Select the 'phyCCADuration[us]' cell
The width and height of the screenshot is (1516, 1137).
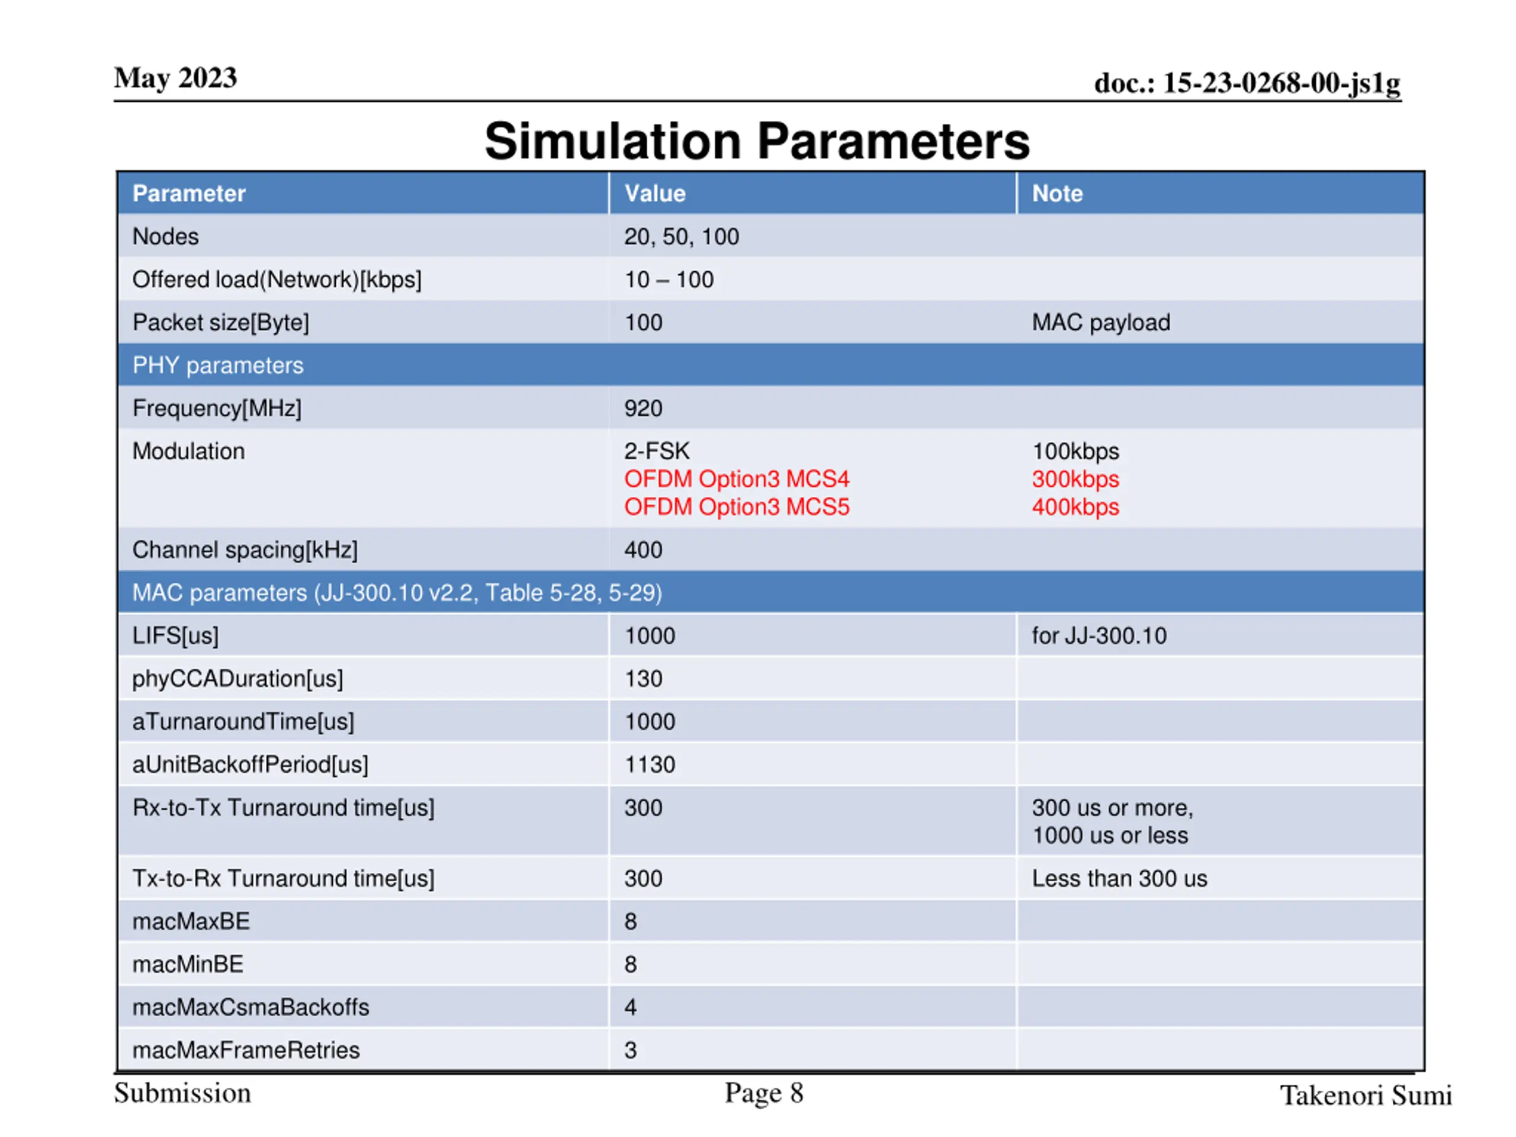pyautogui.click(x=363, y=679)
